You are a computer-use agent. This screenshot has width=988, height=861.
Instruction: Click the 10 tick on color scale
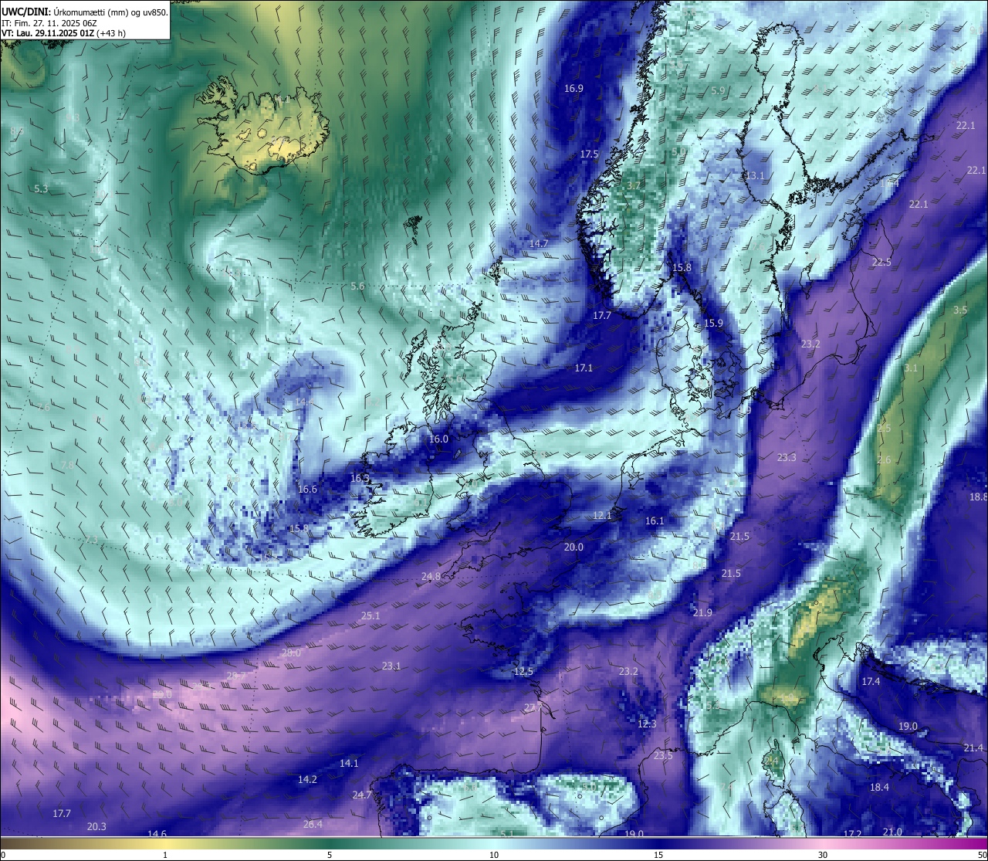(x=494, y=855)
